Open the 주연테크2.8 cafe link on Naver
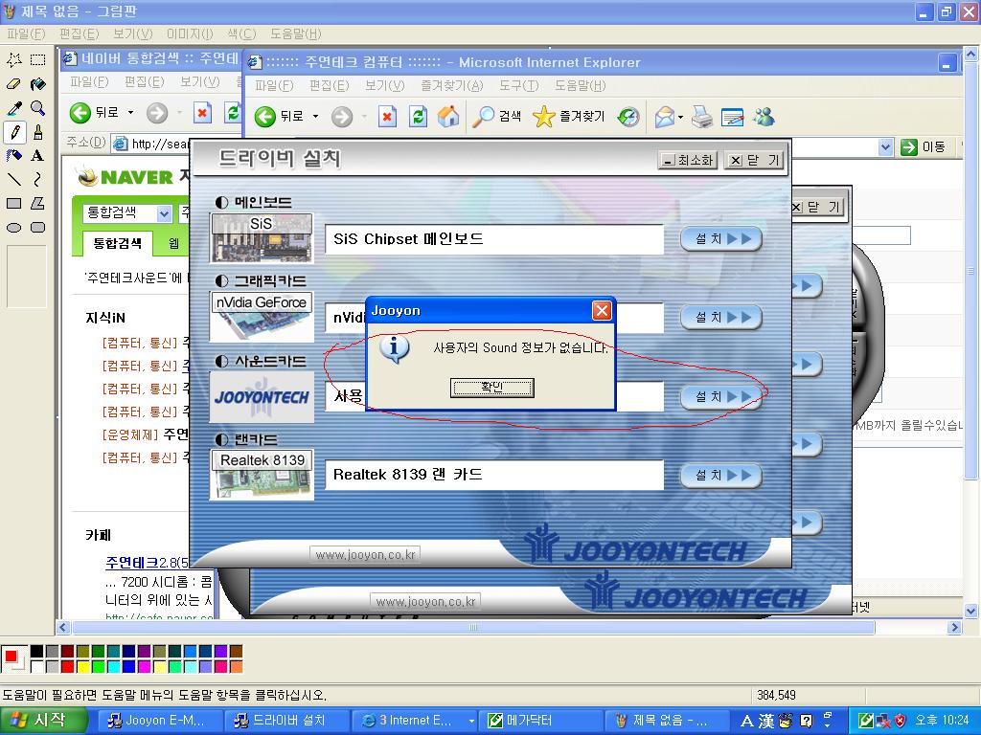The image size is (981, 735). [147, 562]
